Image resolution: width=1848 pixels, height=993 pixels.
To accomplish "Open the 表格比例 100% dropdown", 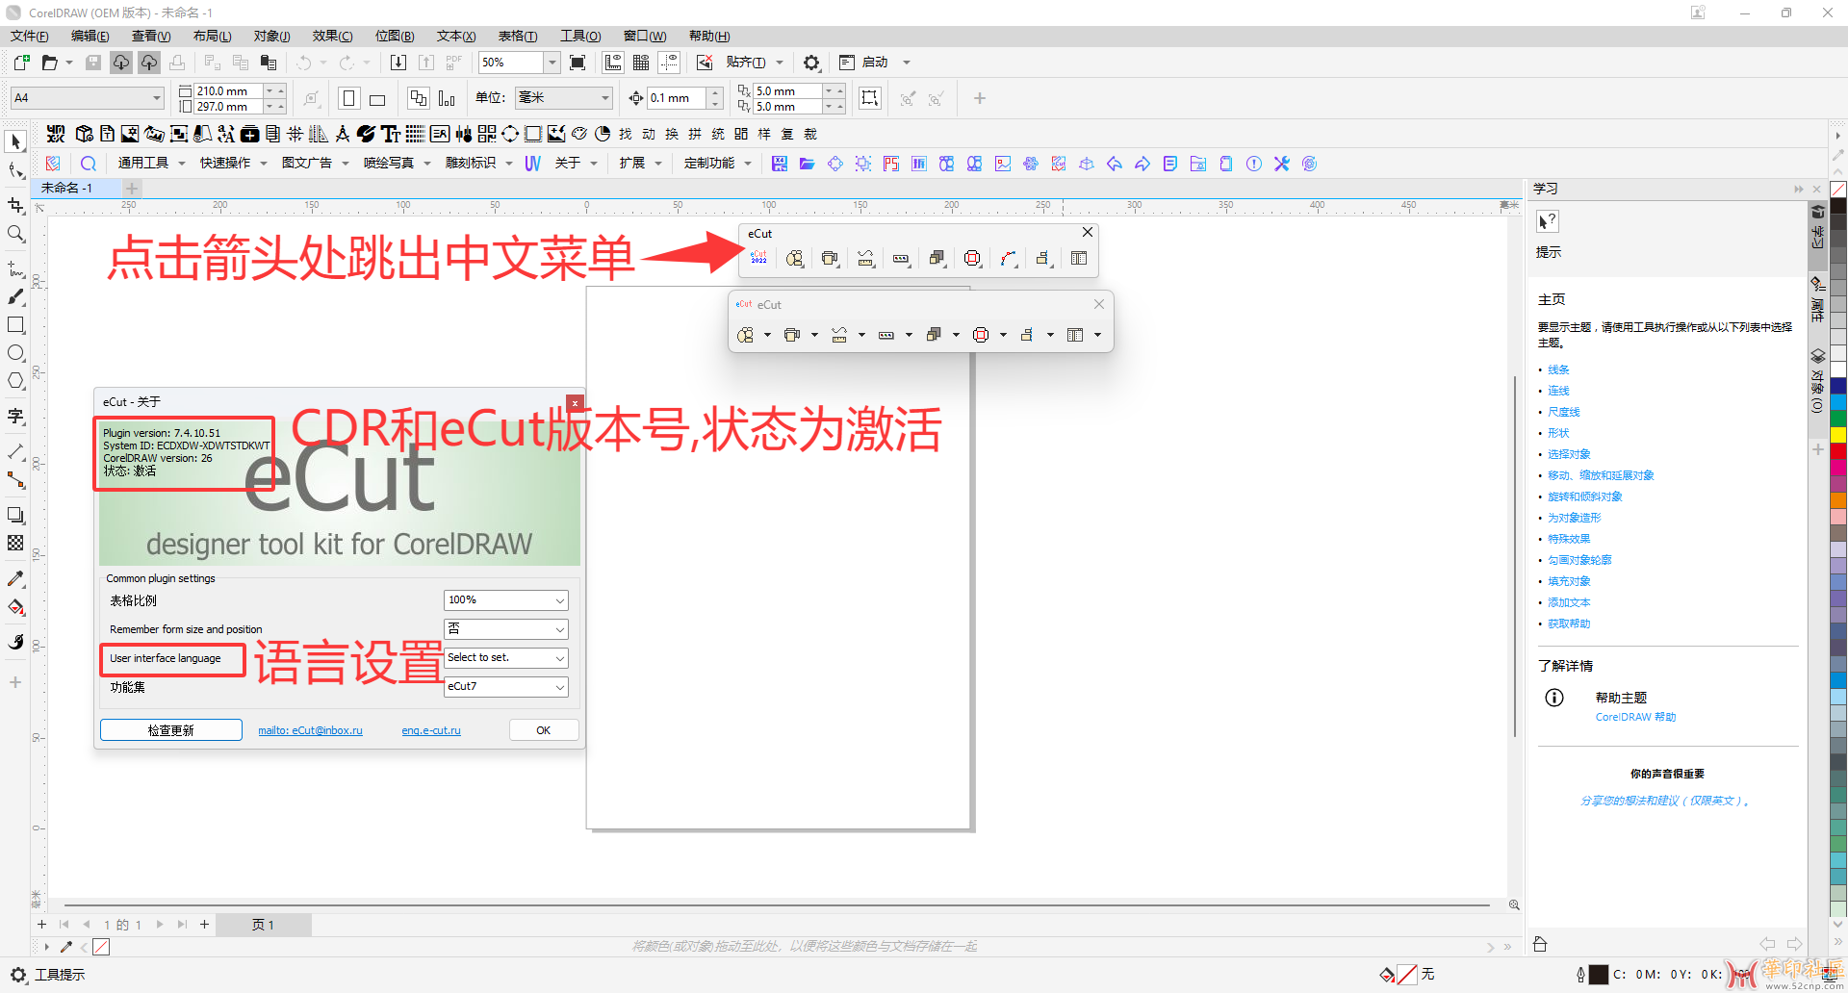I will tap(506, 600).
